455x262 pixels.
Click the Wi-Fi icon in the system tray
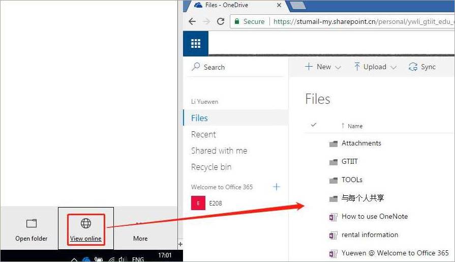tap(112, 259)
